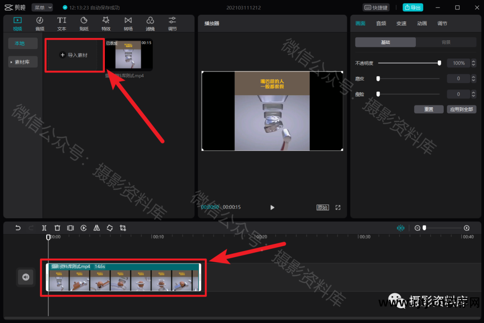The width and height of the screenshot is (484, 323).
Task: Move the timeline zoom slider handle
Action: coord(424,228)
